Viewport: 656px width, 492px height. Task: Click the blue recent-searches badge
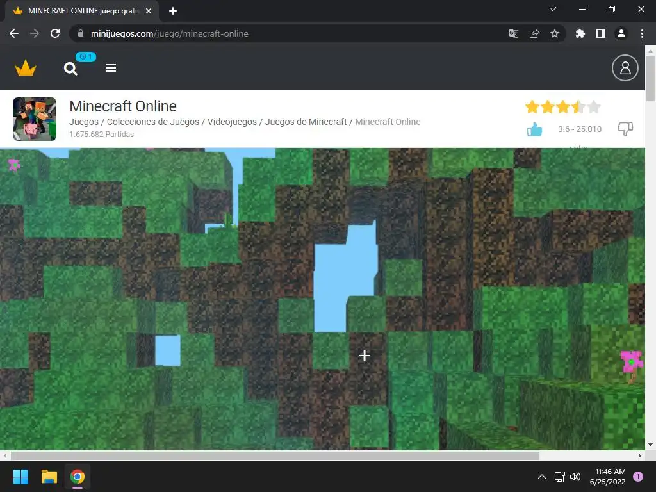point(86,56)
